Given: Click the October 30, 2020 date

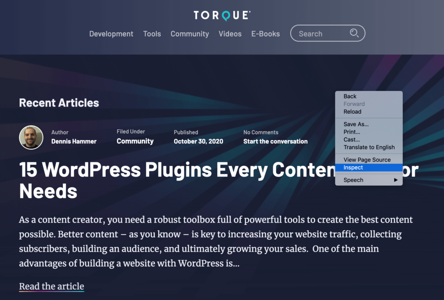Looking at the screenshot, I should tap(199, 142).
